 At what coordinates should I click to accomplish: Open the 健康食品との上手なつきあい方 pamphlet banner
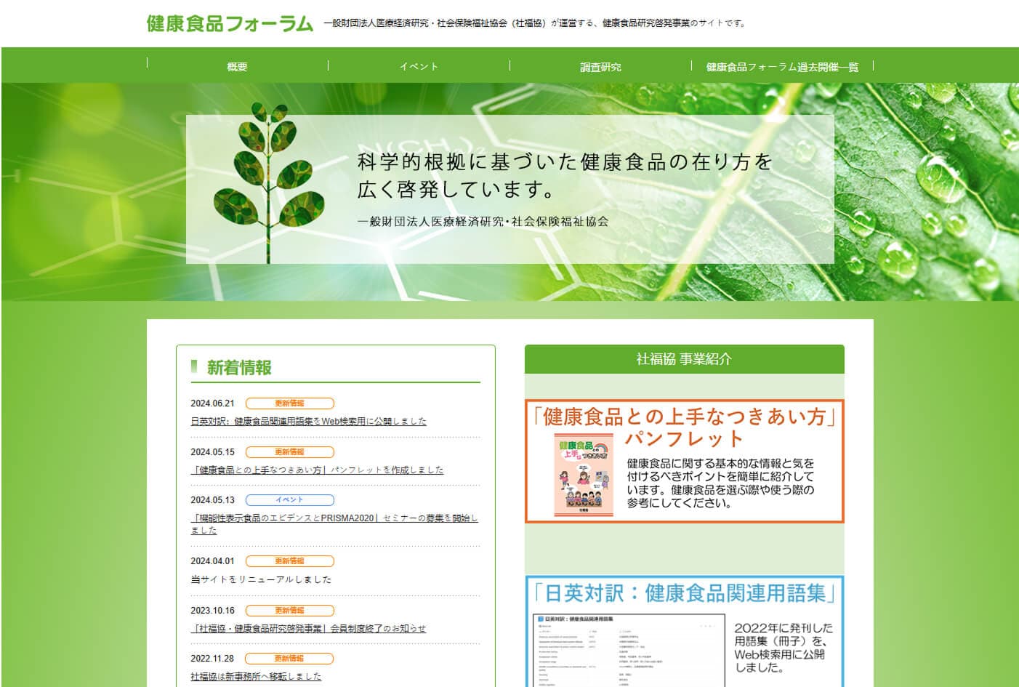coord(684,461)
